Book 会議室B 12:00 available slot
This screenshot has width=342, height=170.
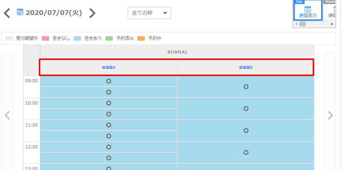point(246,152)
